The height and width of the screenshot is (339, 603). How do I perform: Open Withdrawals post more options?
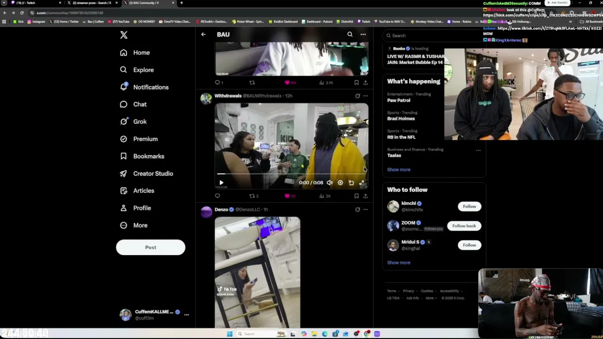click(366, 96)
